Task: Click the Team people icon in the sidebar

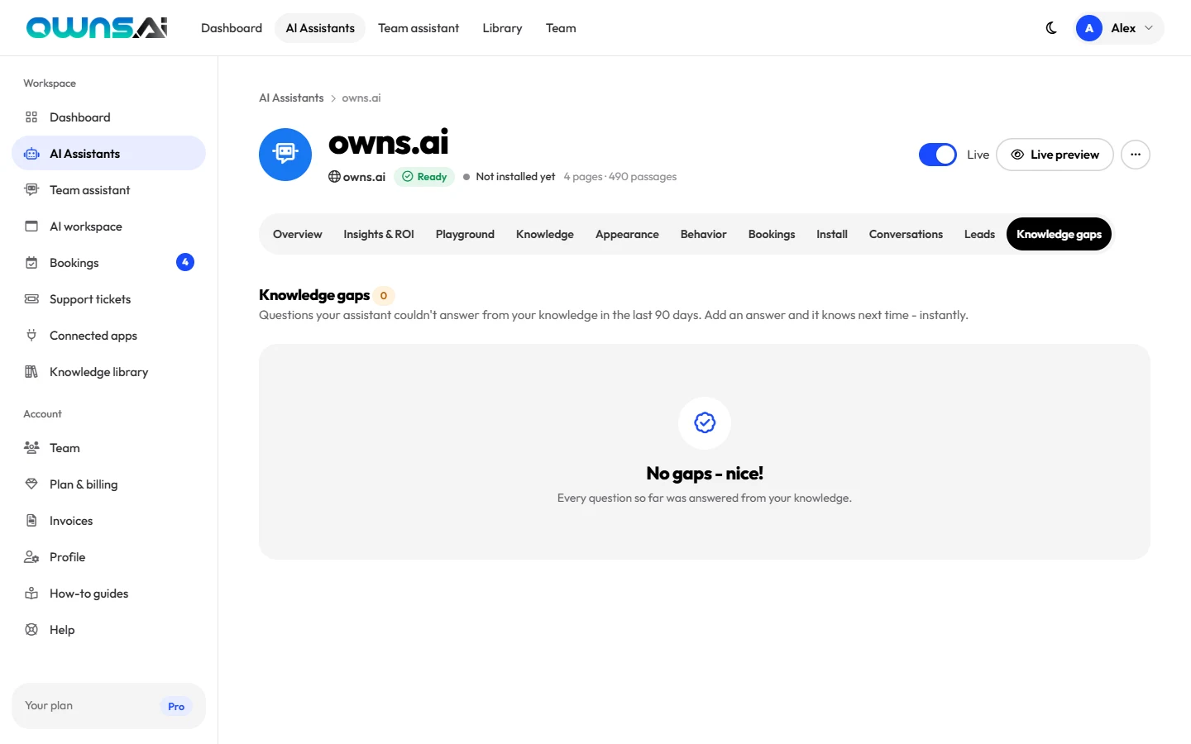Action: 31,448
